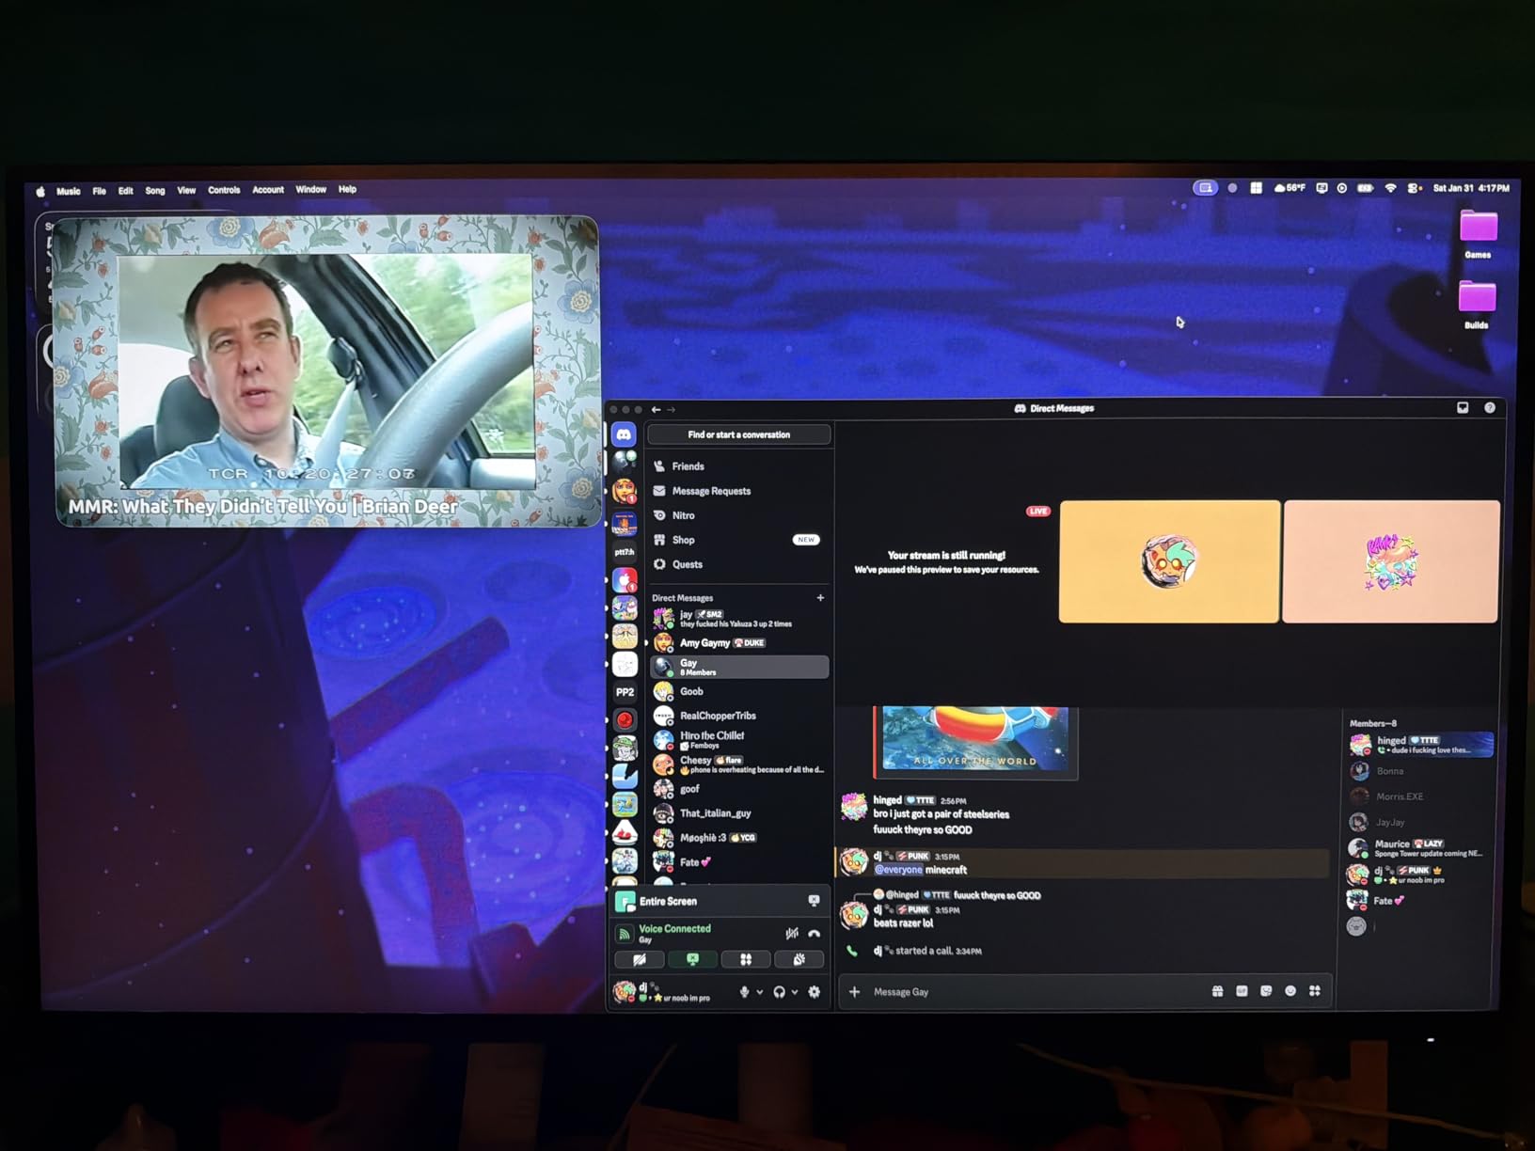The image size is (1535, 1151).
Task: Open the Apple menu
Action: tap(39, 189)
